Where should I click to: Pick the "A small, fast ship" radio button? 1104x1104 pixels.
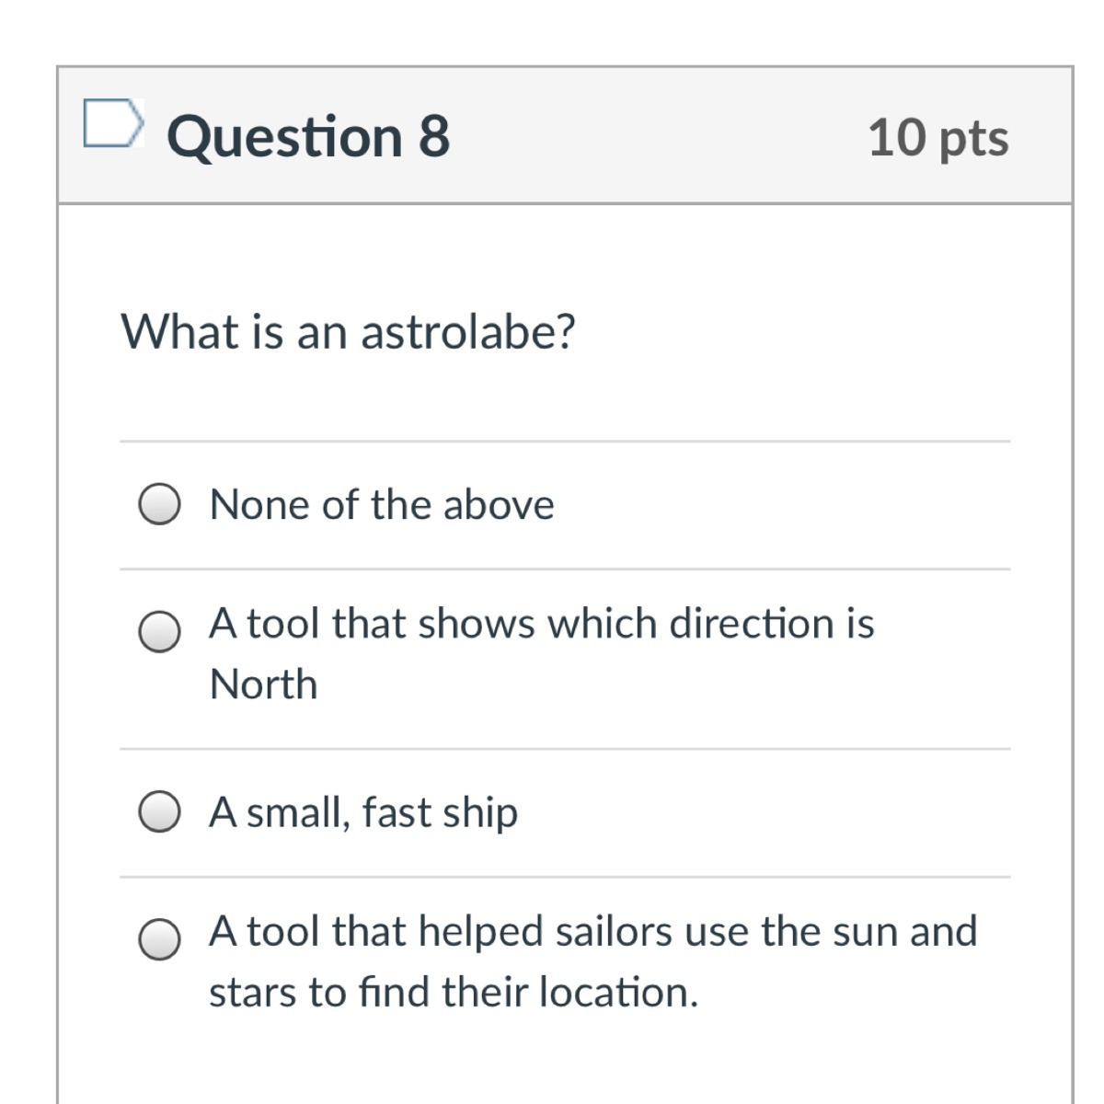click(159, 812)
